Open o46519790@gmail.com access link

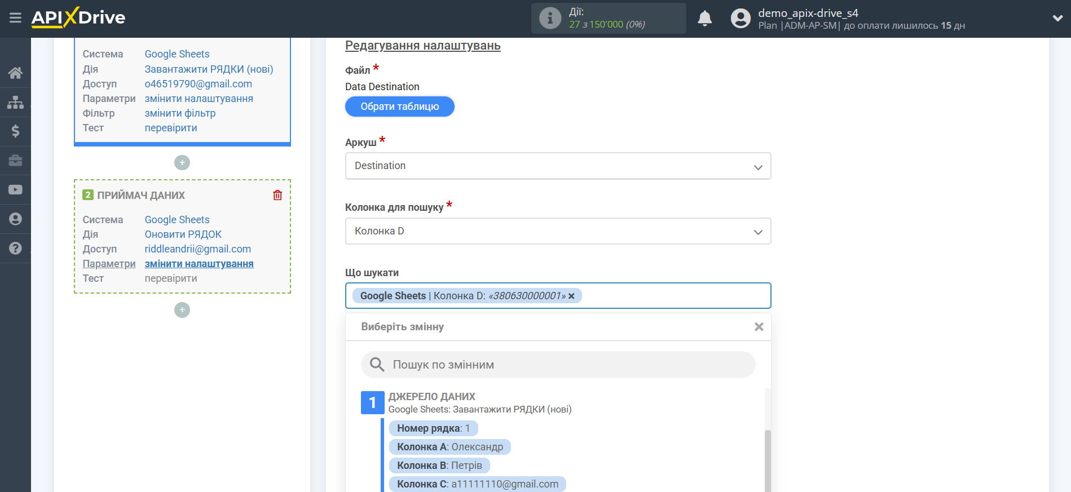click(198, 84)
